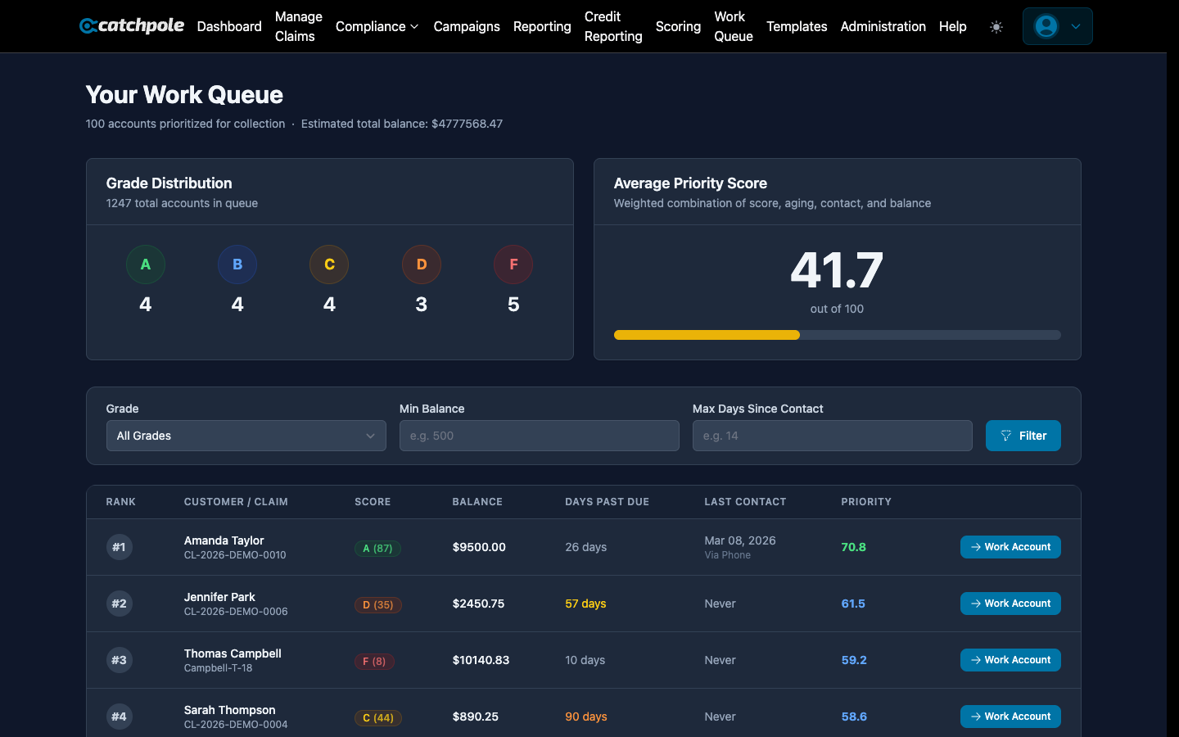Viewport: 1179px width, 737px height.
Task: Toggle light mode with the sun icon
Action: (x=996, y=26)
